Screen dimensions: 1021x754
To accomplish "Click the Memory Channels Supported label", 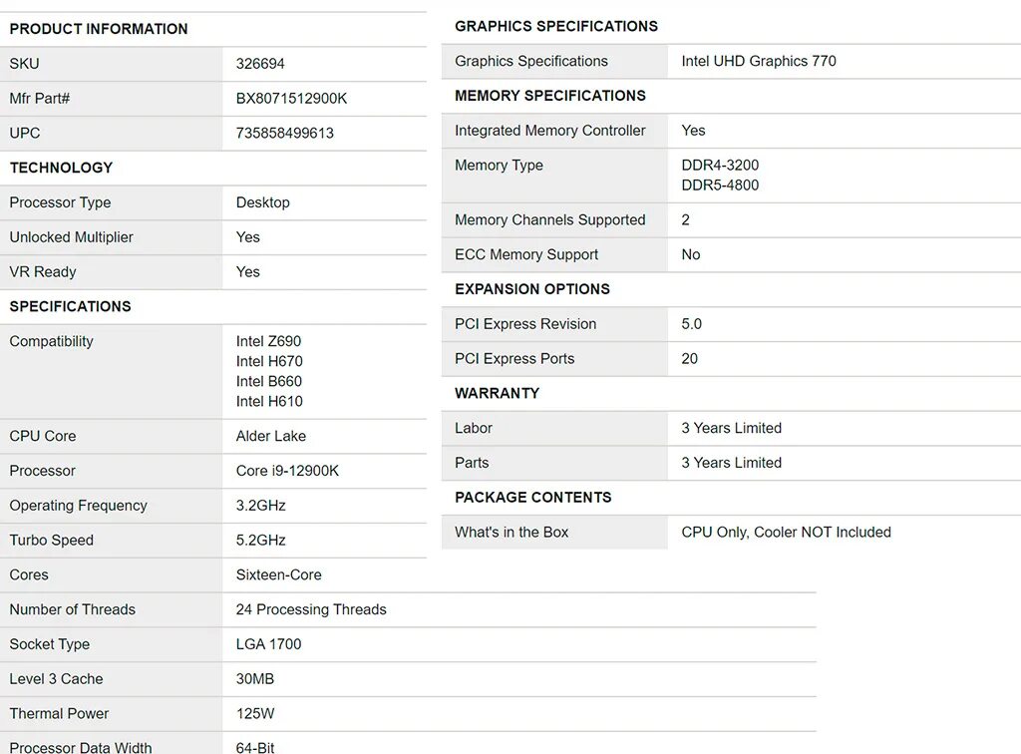I will (549, 220).
